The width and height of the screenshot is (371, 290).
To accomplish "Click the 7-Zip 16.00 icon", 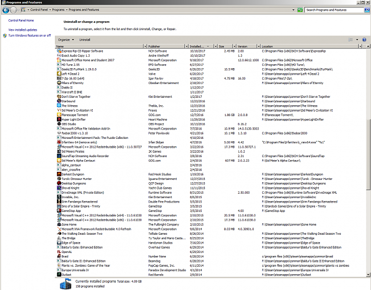I will [x=59, y=78].
